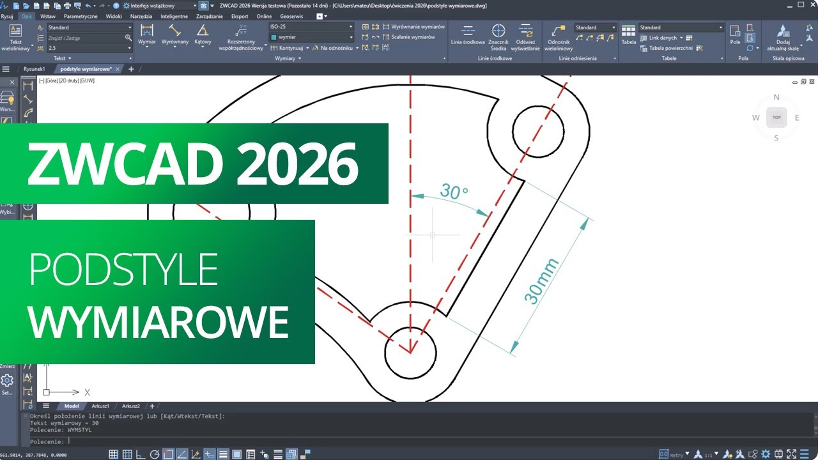
Task: Open the Zarządzanie ribbon tab
Action: tap(209, 16)
